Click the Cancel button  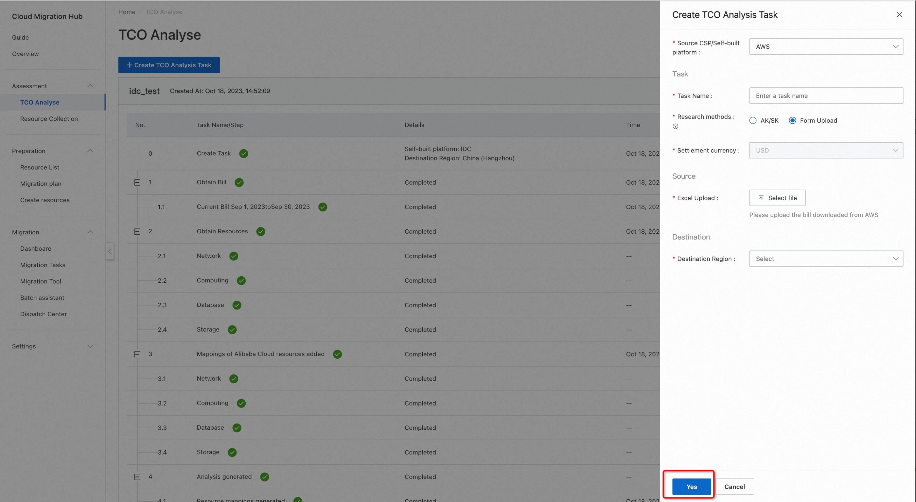(x=734, y=486)
